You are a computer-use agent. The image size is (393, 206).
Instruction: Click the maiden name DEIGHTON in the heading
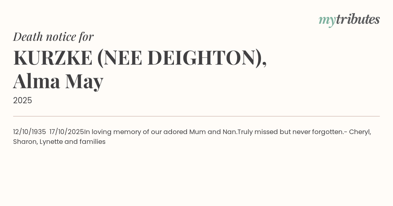coord(201,58)
